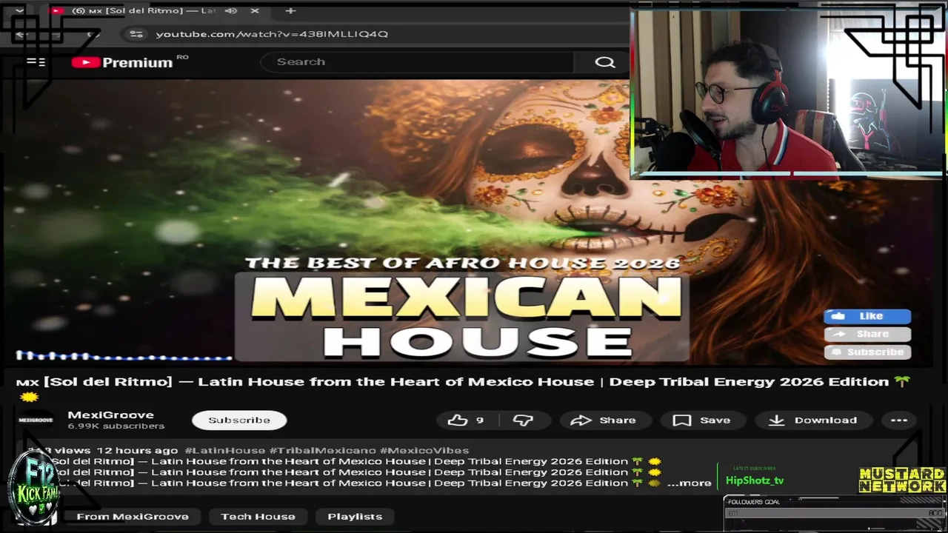Open the #MexicoVibes hashtag
The width and height of the screenshot is (948, 533).
click(x=424, y=450)
